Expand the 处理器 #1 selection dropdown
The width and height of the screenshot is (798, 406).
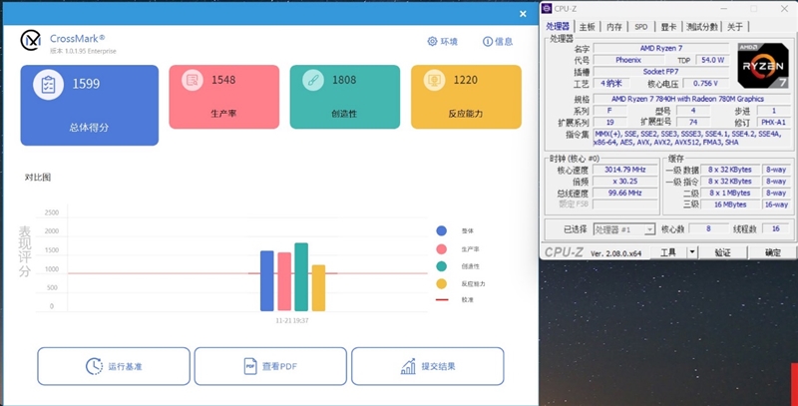coord(649,229)
